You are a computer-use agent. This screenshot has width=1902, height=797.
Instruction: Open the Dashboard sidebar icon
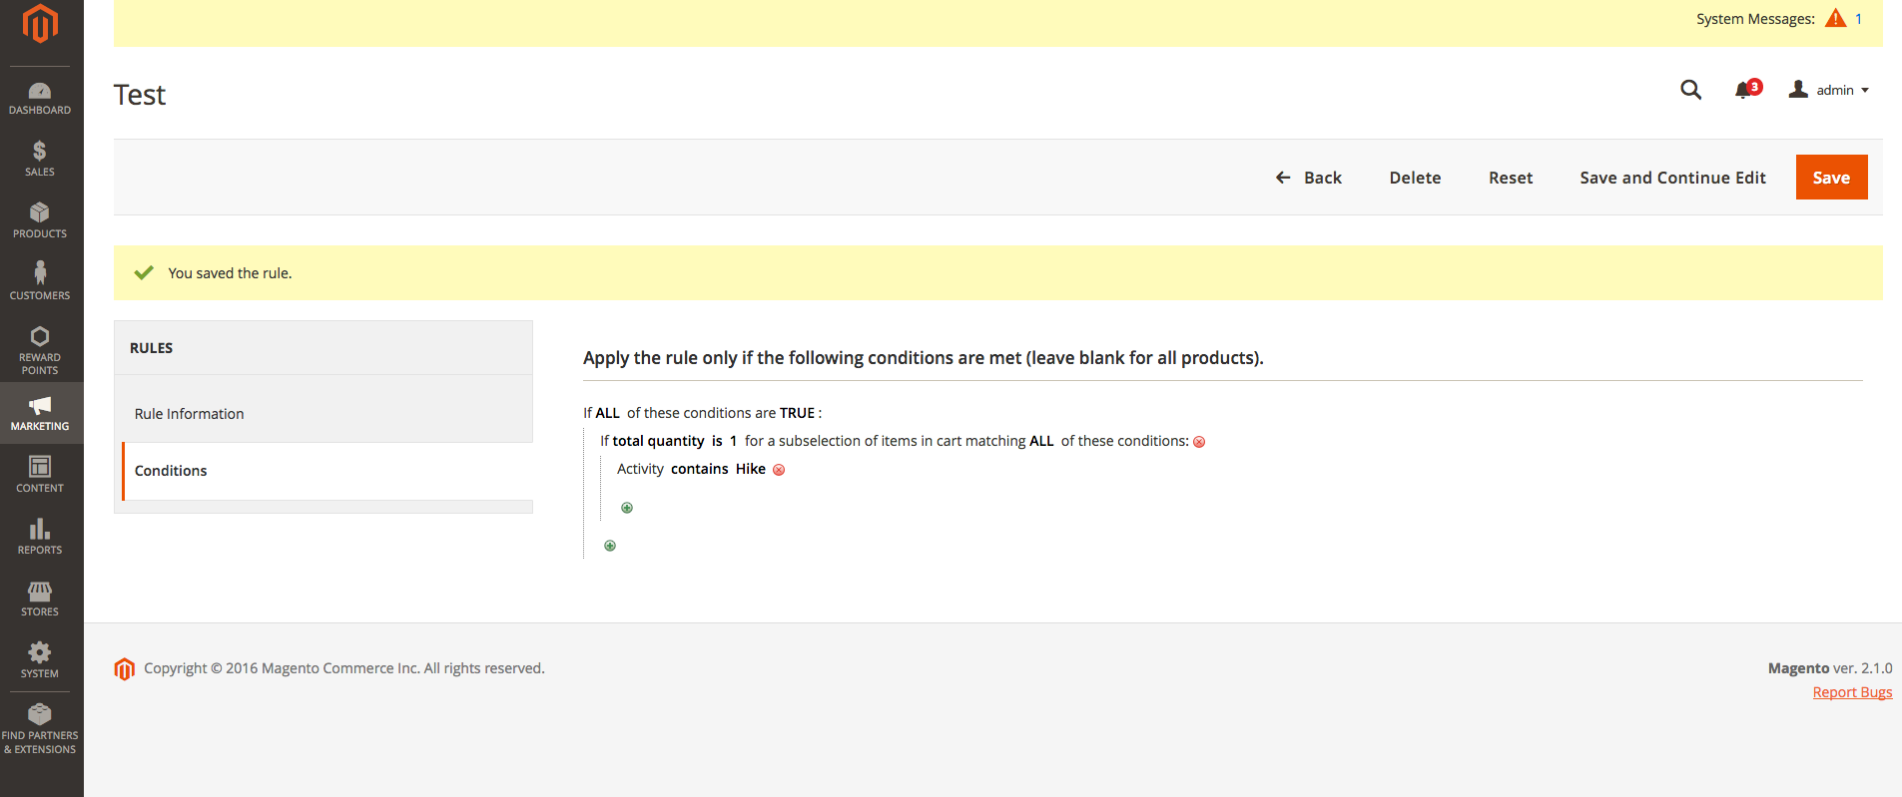click(x=40, y=99)
